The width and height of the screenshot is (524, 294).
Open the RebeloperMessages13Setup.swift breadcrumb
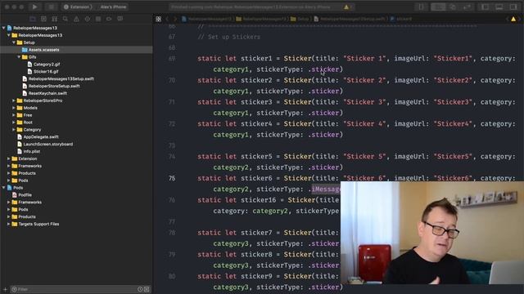350,19
